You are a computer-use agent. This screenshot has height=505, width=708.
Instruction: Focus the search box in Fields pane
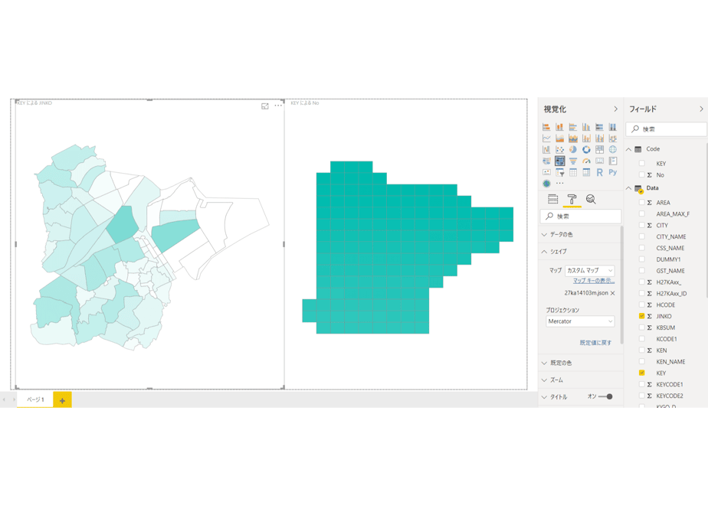(x=667, y=129)
